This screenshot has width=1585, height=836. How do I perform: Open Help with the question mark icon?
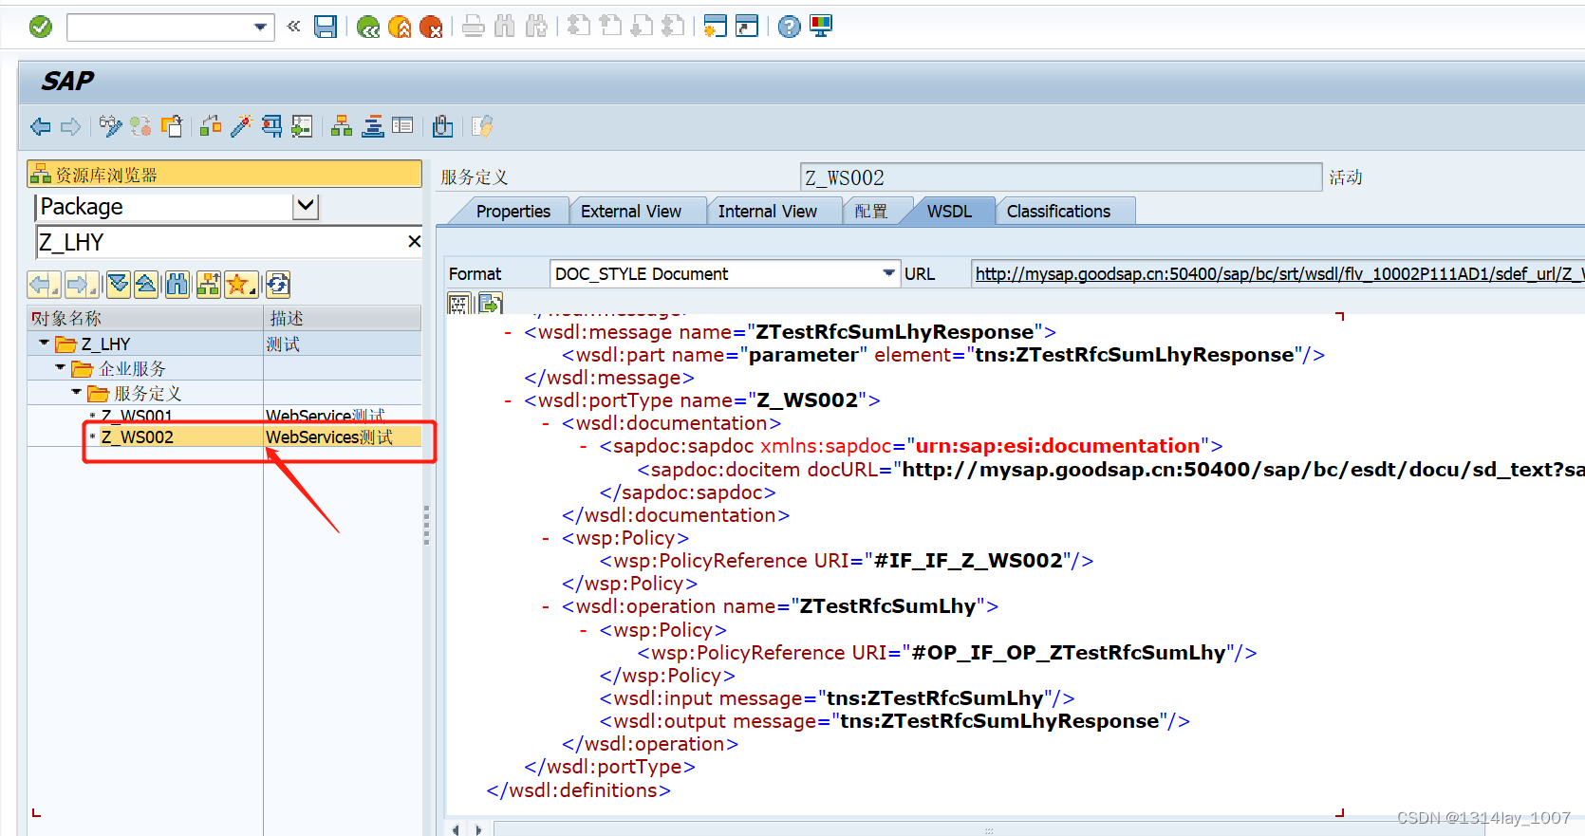(789, 27)
